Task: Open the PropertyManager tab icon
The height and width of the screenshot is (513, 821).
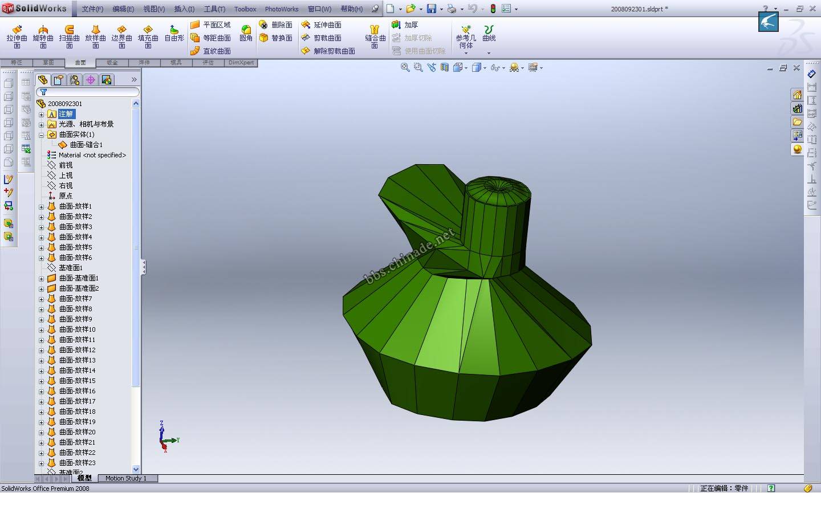Action: click(59, 80)
